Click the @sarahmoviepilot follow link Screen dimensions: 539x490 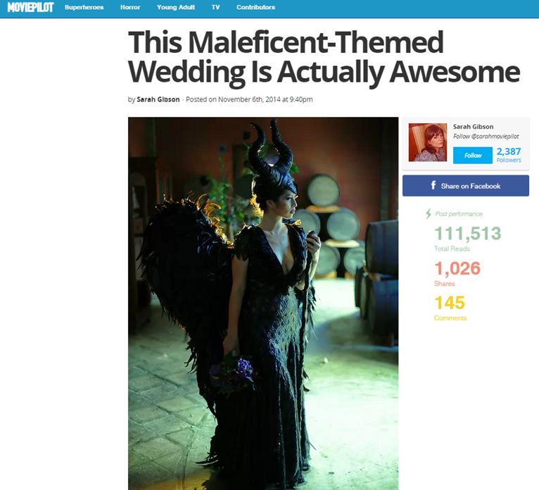click(x=486, y=136)
